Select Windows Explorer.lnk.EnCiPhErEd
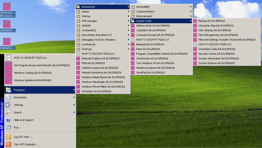 (x=161, y=68)
